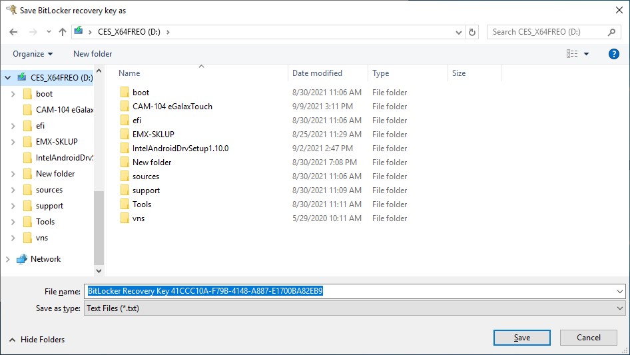The image size is (630, 355).
Task: Expand the Network node in sidebar
Action: point(7,259)
